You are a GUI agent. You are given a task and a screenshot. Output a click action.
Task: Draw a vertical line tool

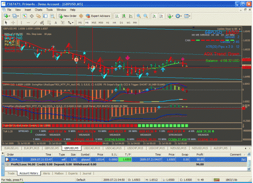point(21,23)
